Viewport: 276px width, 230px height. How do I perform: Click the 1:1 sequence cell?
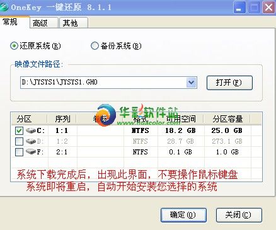(x=62, y=130)
